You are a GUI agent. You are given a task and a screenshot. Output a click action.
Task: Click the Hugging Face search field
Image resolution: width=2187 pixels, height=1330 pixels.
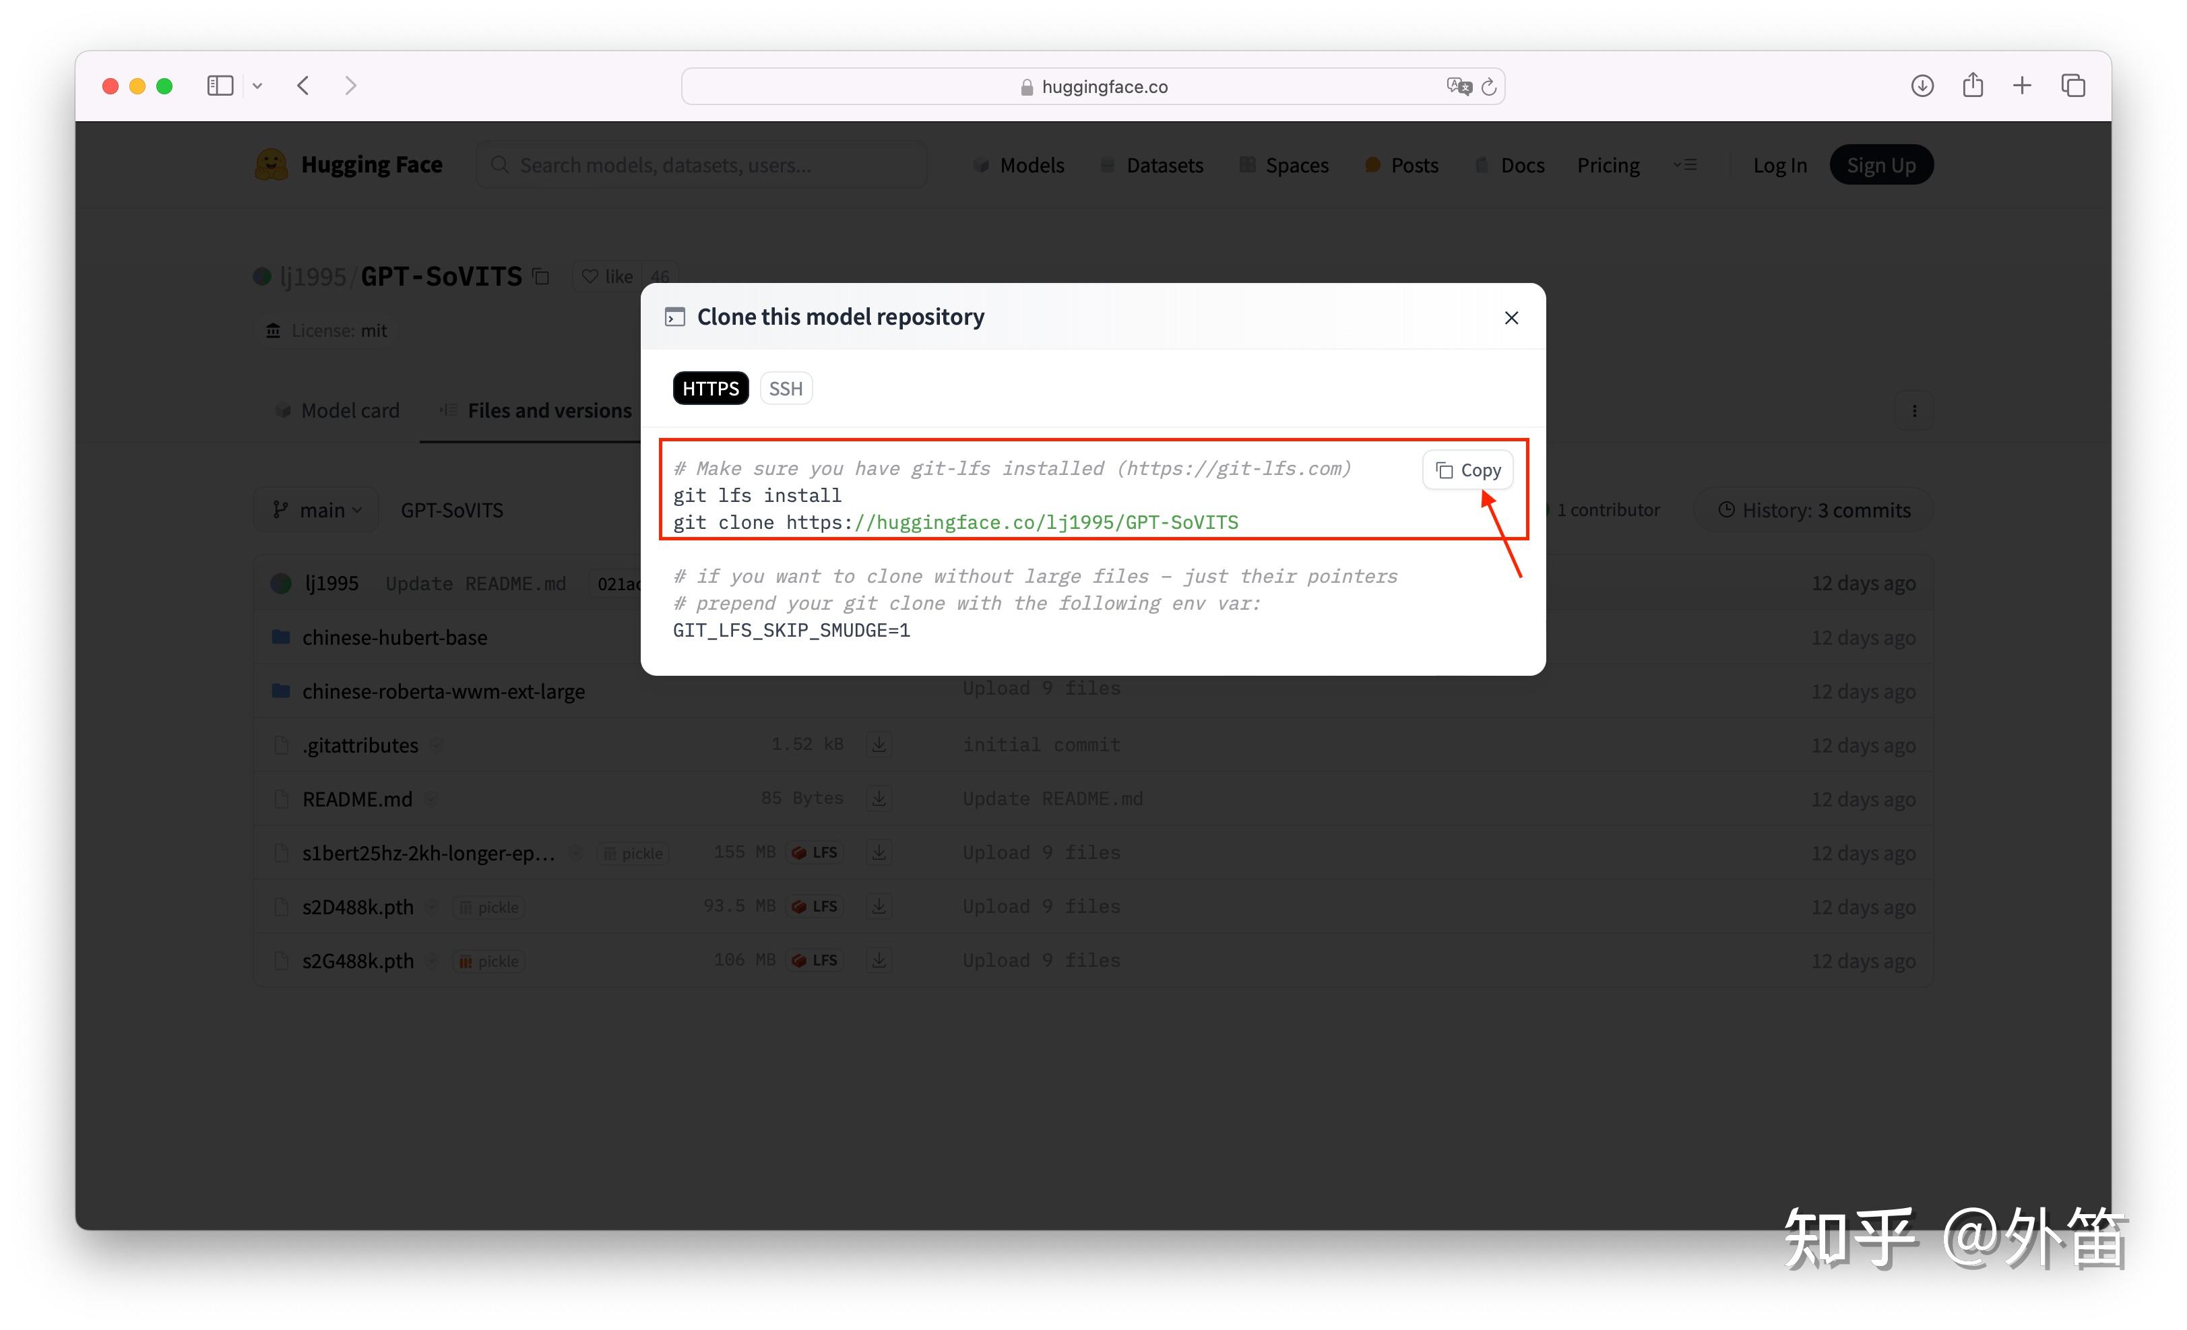pyautogui.click(x=701, y=165)
